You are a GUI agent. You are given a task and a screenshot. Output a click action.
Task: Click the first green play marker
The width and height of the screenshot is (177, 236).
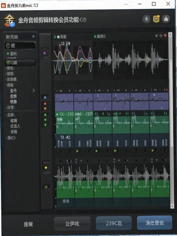[x=77, y=151]
